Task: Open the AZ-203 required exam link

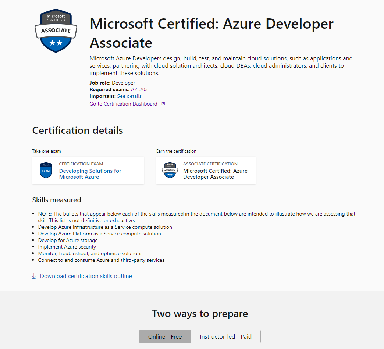Action: click(139, 89)
